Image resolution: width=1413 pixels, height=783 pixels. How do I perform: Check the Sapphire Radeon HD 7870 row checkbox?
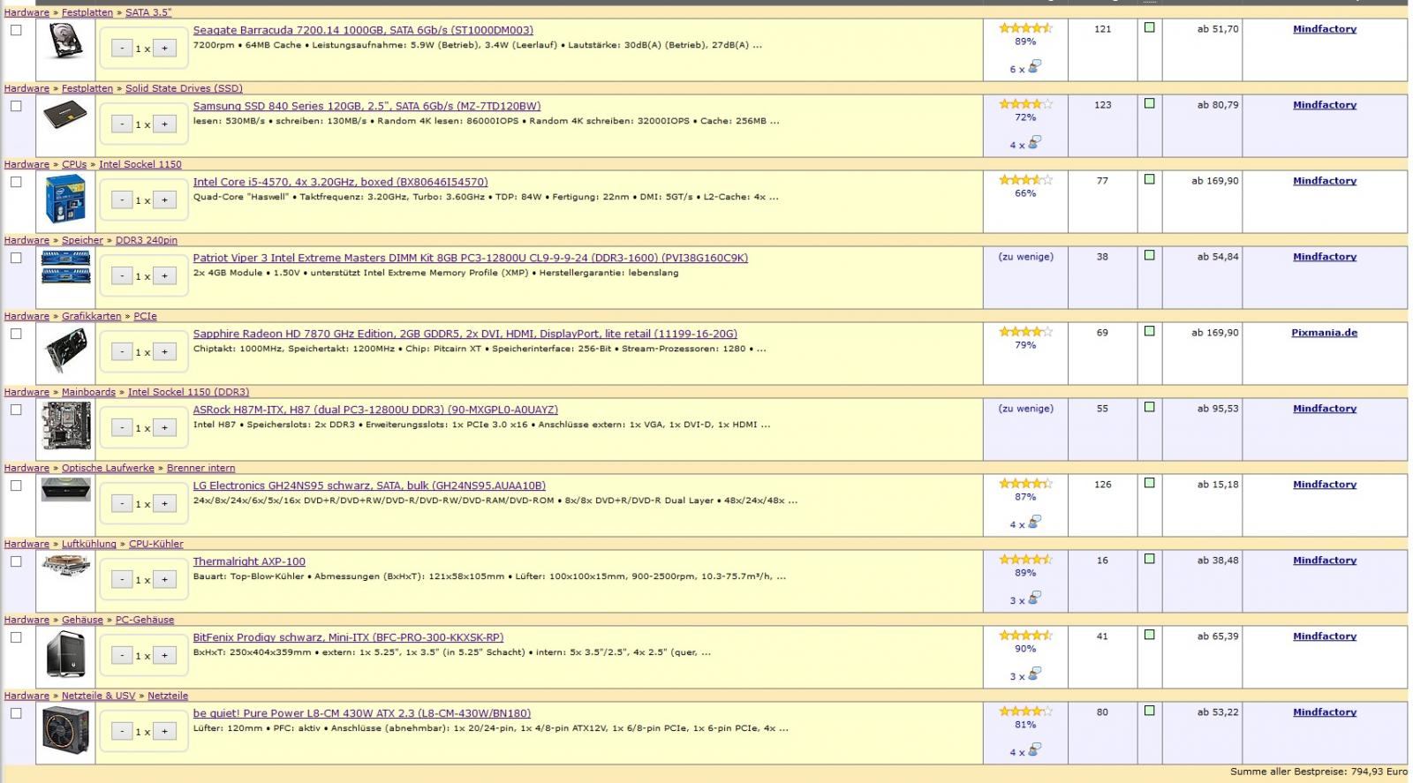16,334
